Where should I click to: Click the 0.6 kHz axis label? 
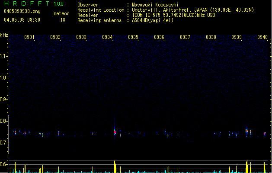[x=3, y=164]
